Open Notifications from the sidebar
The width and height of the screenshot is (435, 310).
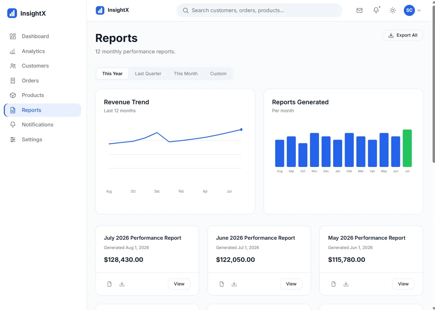(42, 125)
